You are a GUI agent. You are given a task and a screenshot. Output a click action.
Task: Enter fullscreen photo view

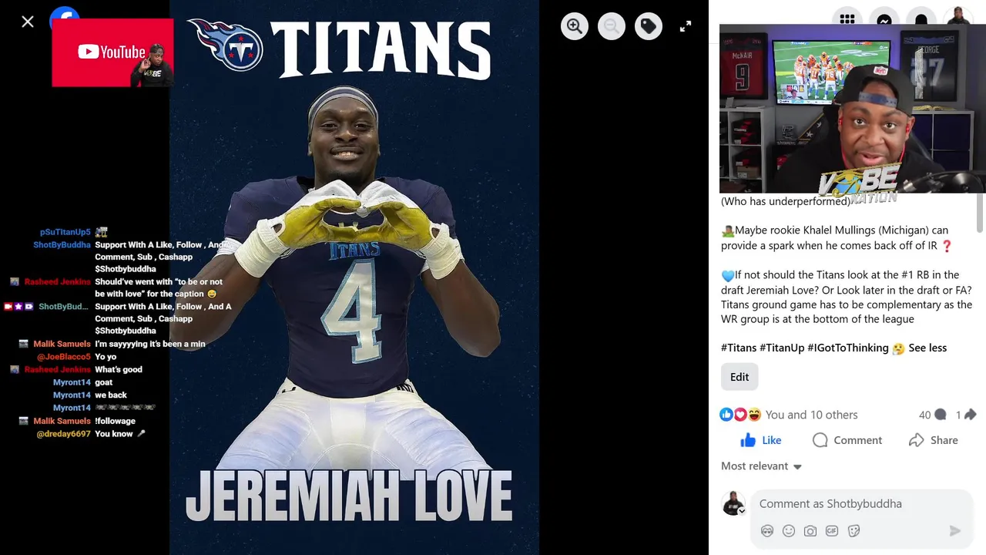(x=686, y=26)
